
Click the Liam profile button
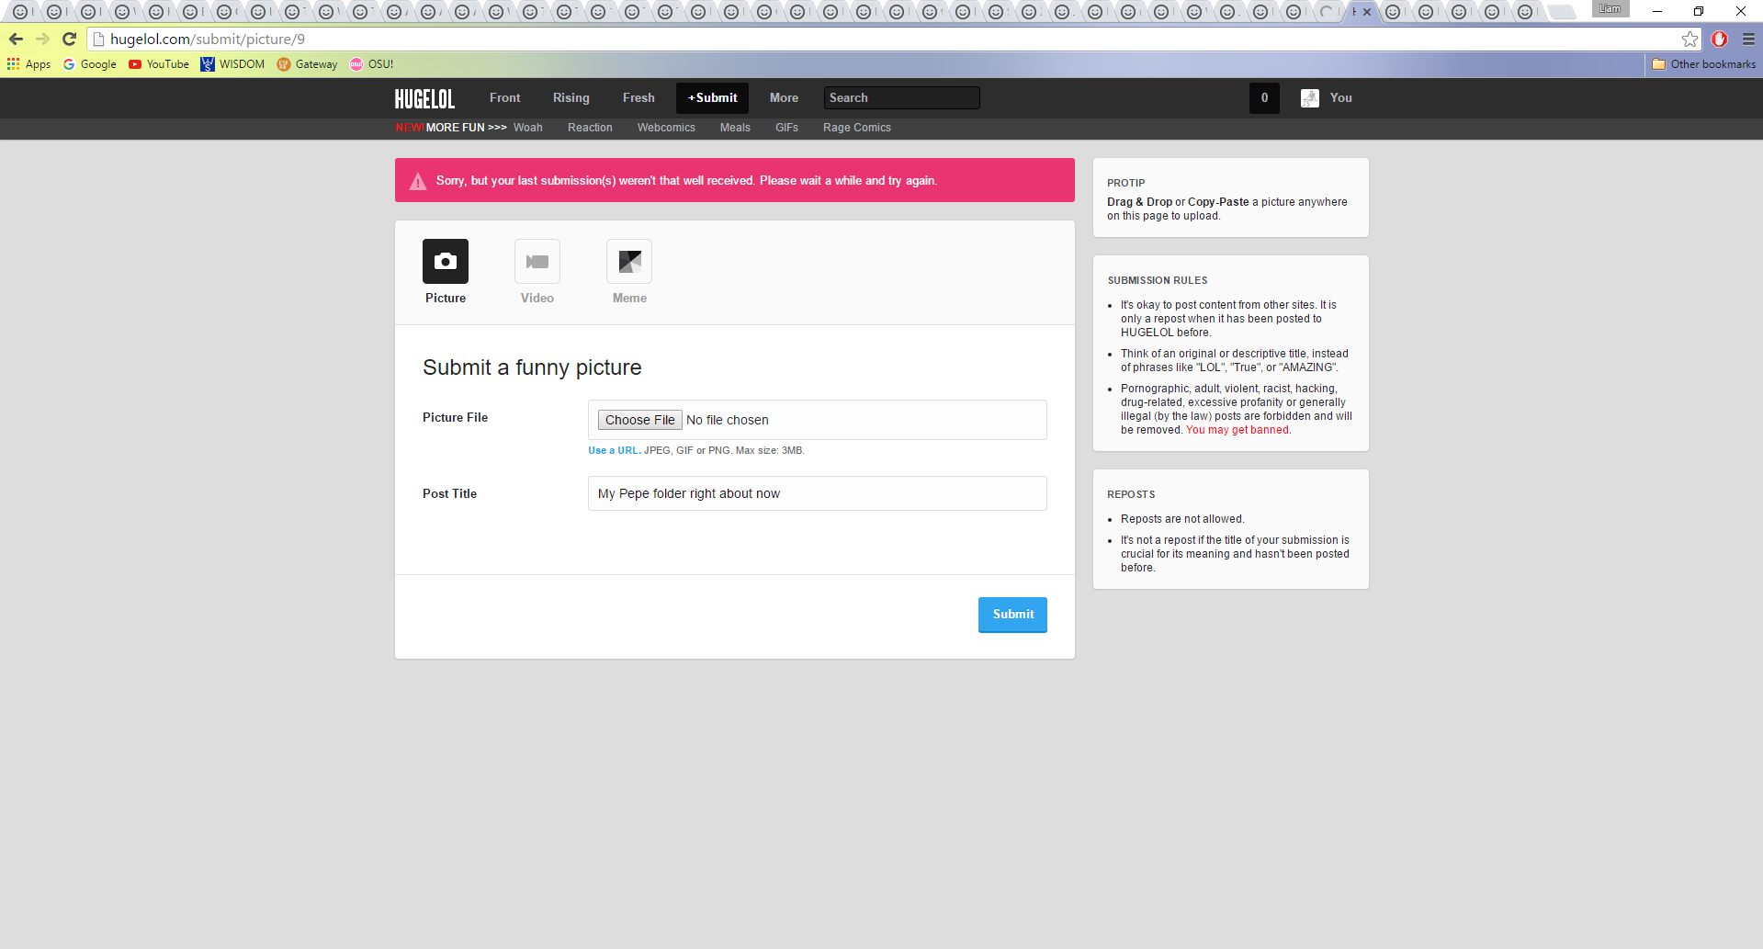1610,8
